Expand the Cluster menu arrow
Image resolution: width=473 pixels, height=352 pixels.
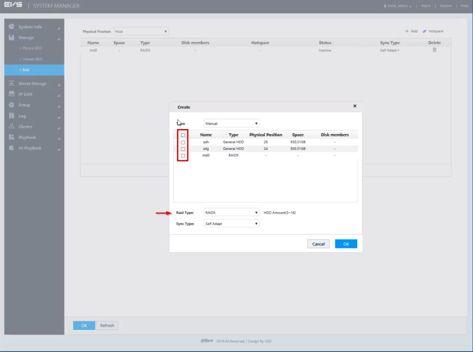[59, 128]
